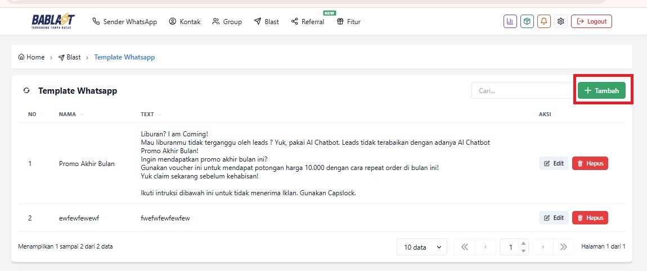
Task: Click the page number input field
Action: click(x=510, y=247)
